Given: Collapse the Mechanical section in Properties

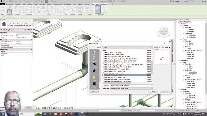Looking at the screenshot, I should click(32, 40).
